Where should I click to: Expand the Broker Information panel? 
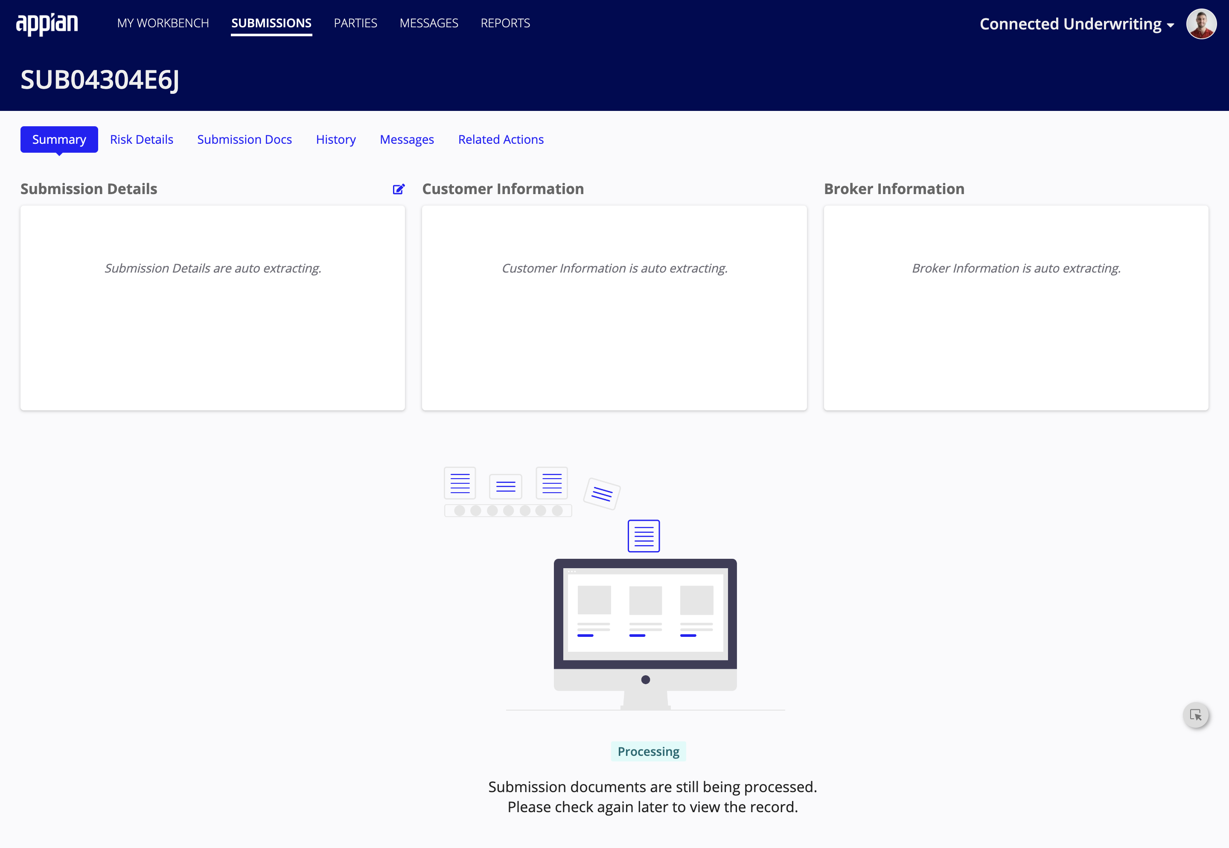pos(894,188)
